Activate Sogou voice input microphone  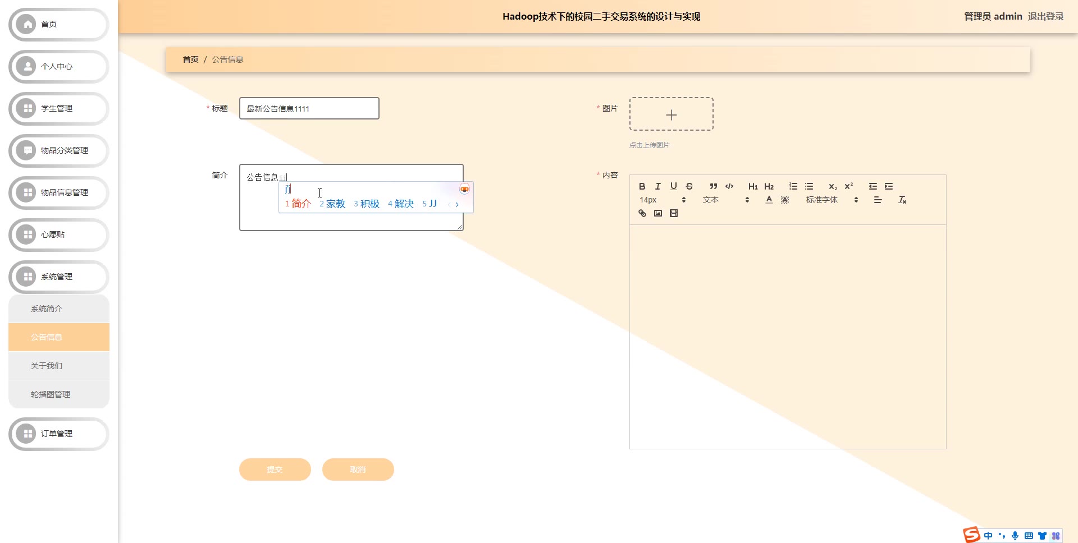pyautogui.click(x=1015, y=536)
